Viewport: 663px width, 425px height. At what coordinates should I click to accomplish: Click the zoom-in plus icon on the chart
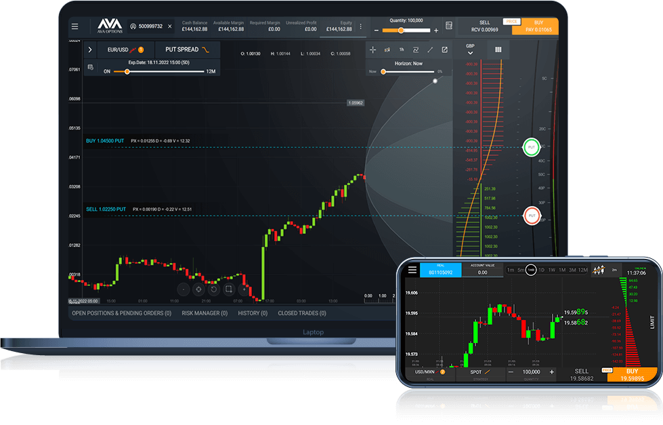pos(242,289)
